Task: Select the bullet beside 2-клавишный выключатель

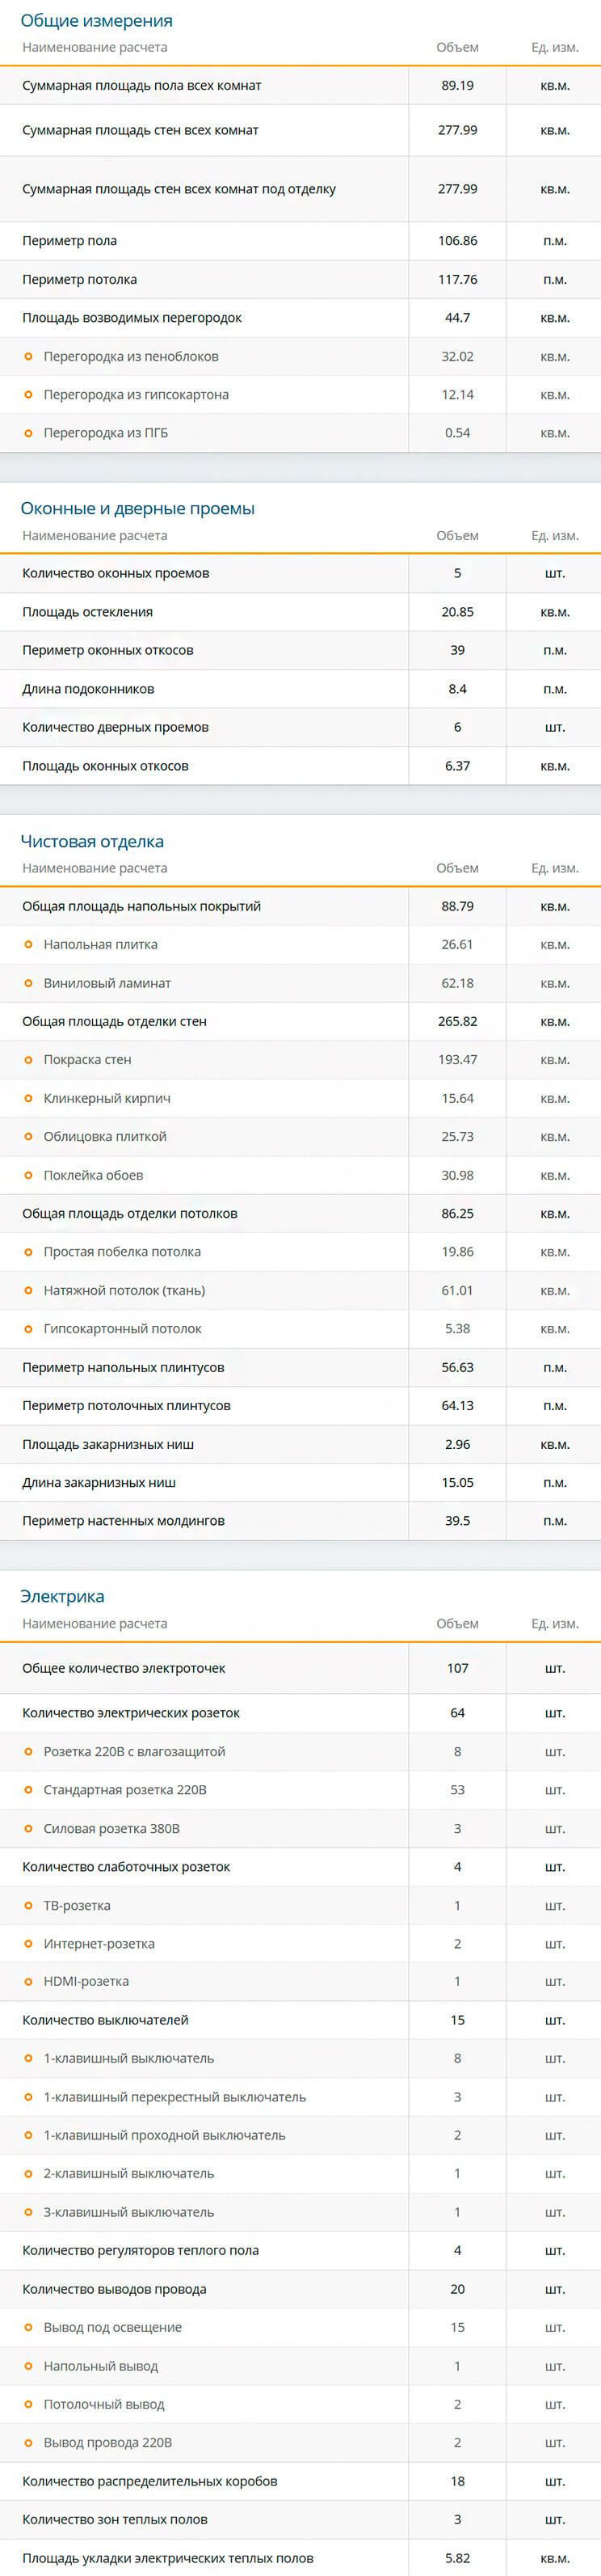Action: click(x=28, y=2174)
